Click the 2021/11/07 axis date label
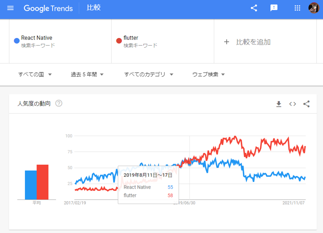This screenshot has height=233, width=323. (293, 203)
